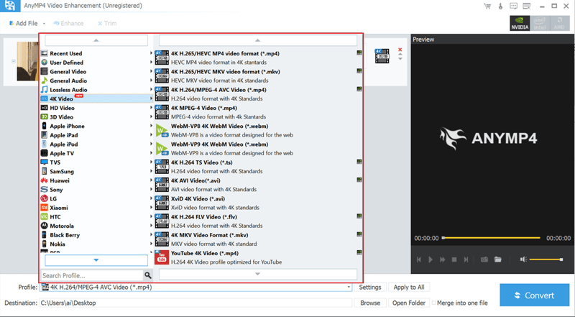Click the profile search magnifier icon
Screen dimensions: 575x317
click(x=148, y=275)
